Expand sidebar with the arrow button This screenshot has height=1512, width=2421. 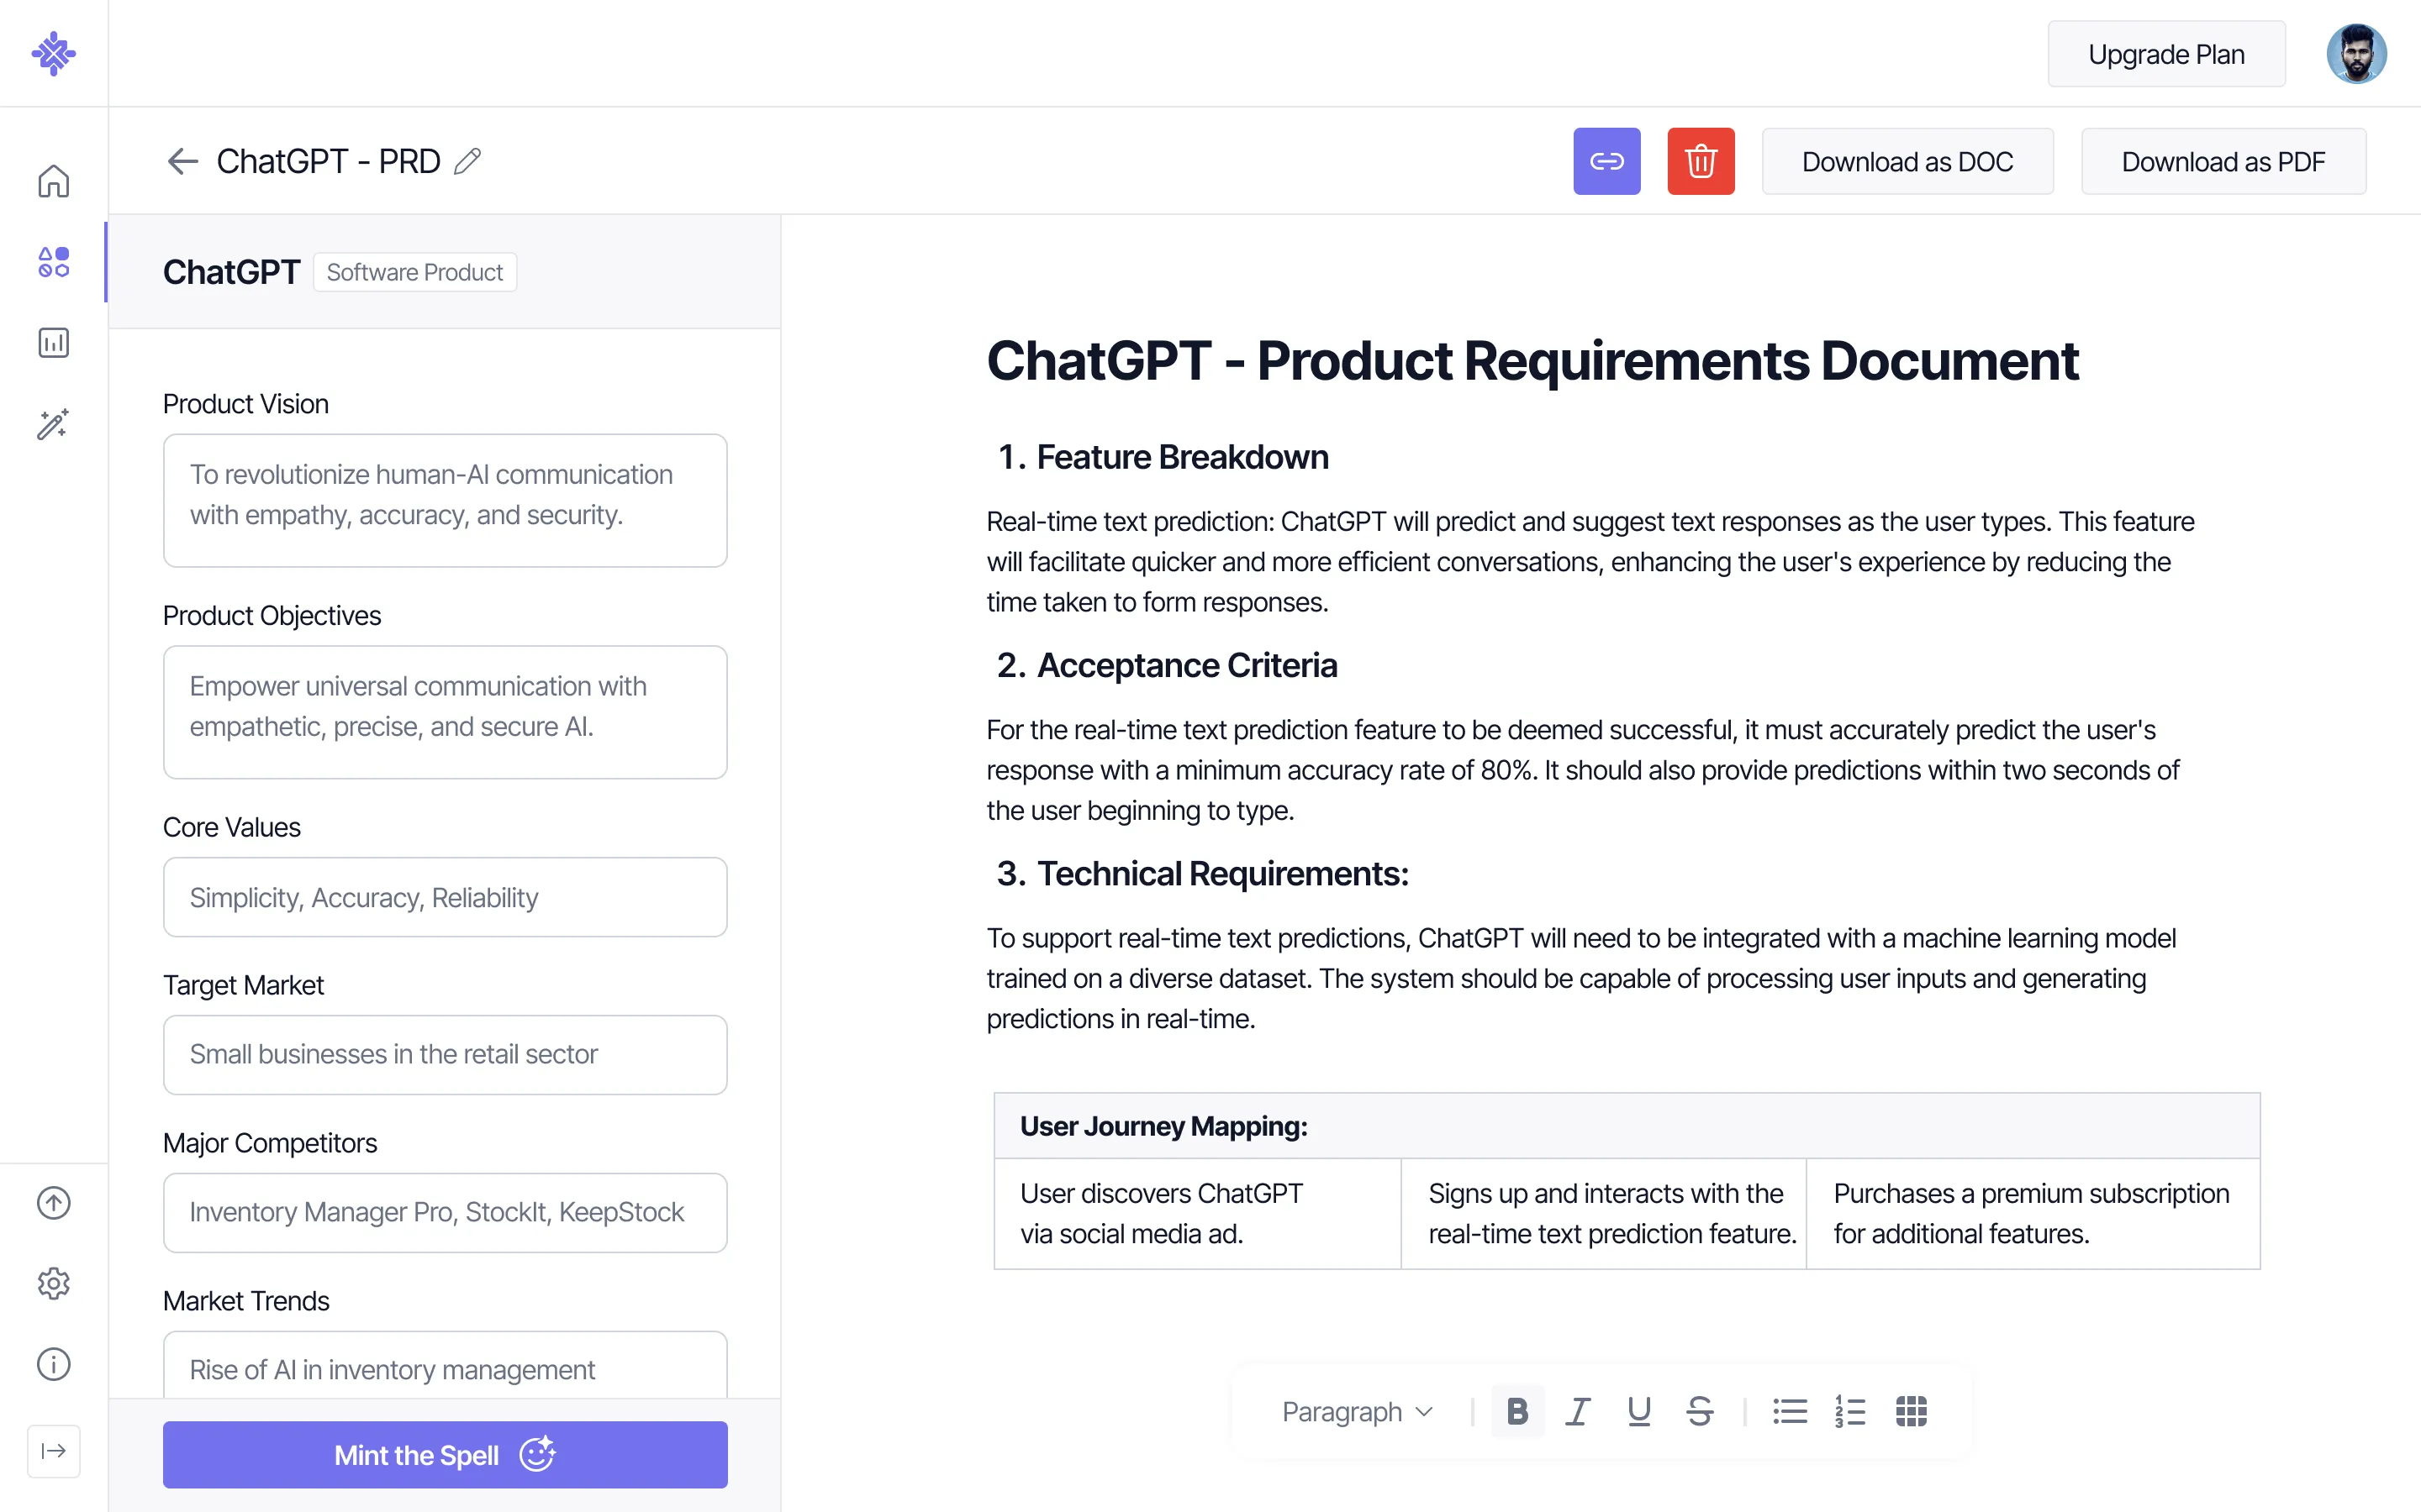tap(53, 1450)
